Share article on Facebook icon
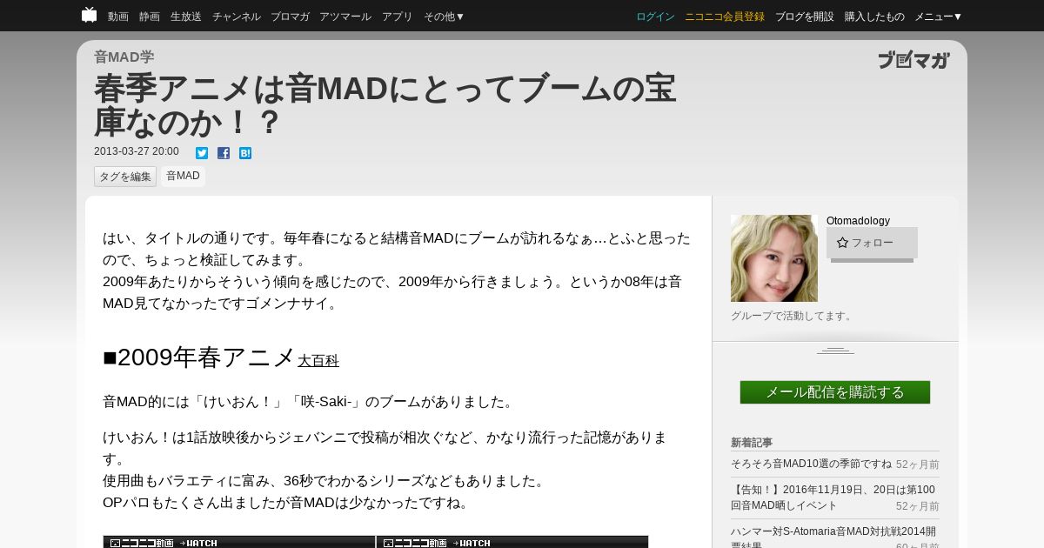Image resolution: width=1044 pixels, height=548 pixels. (224, 153)
